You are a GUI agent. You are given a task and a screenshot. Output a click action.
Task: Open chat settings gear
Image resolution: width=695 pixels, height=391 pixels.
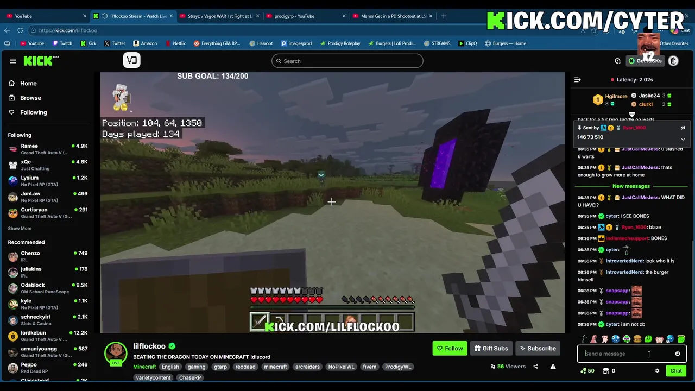click(x=657, y=371)
